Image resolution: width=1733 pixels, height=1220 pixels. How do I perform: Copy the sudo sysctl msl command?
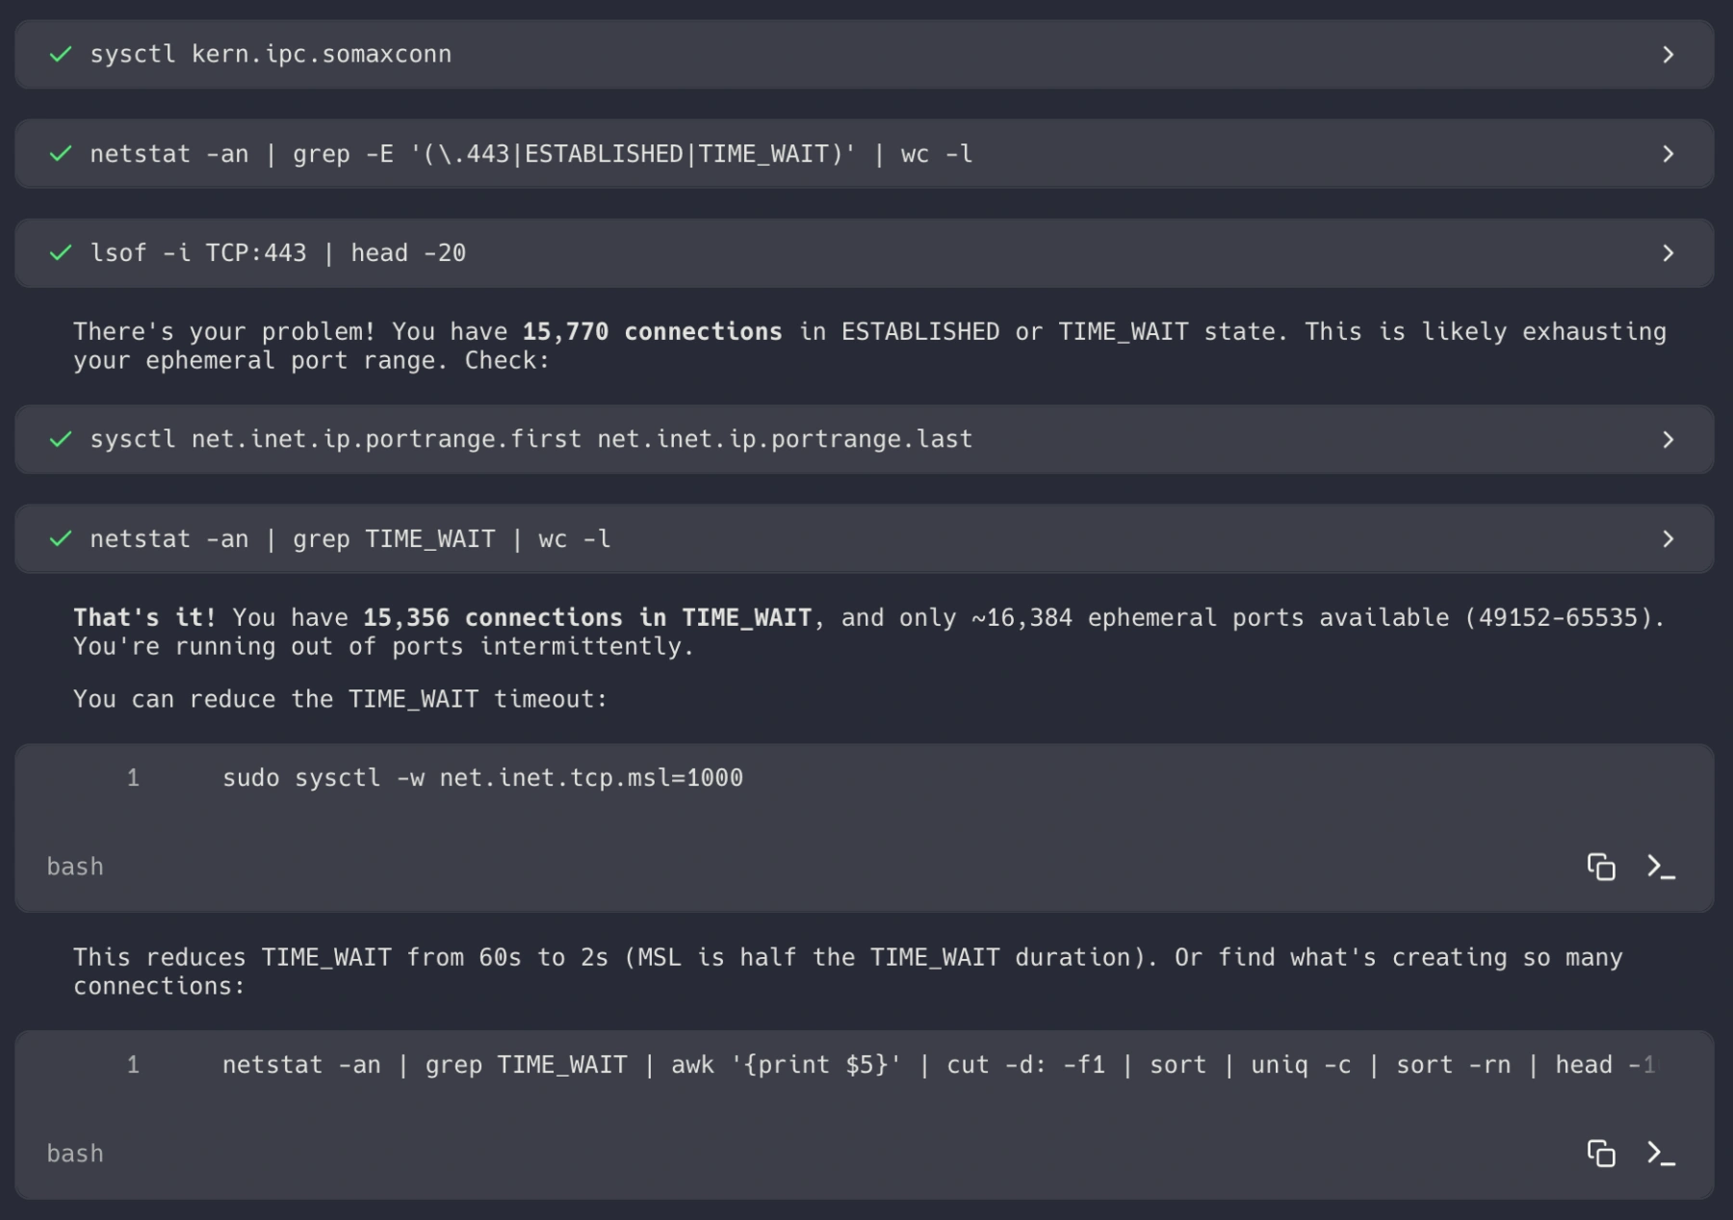coord(1600,867)
